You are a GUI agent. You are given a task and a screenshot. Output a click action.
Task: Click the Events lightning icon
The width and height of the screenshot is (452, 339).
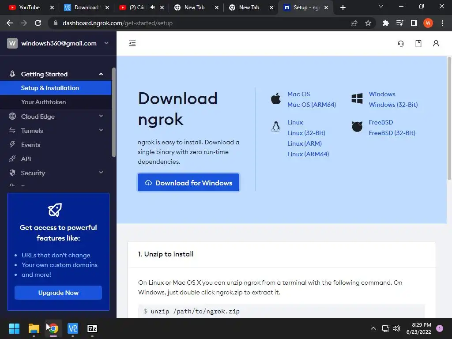tap(12, 144)
